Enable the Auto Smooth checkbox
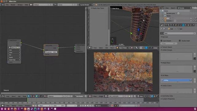Viewport: 197px width, 111px height. (161, 41)
